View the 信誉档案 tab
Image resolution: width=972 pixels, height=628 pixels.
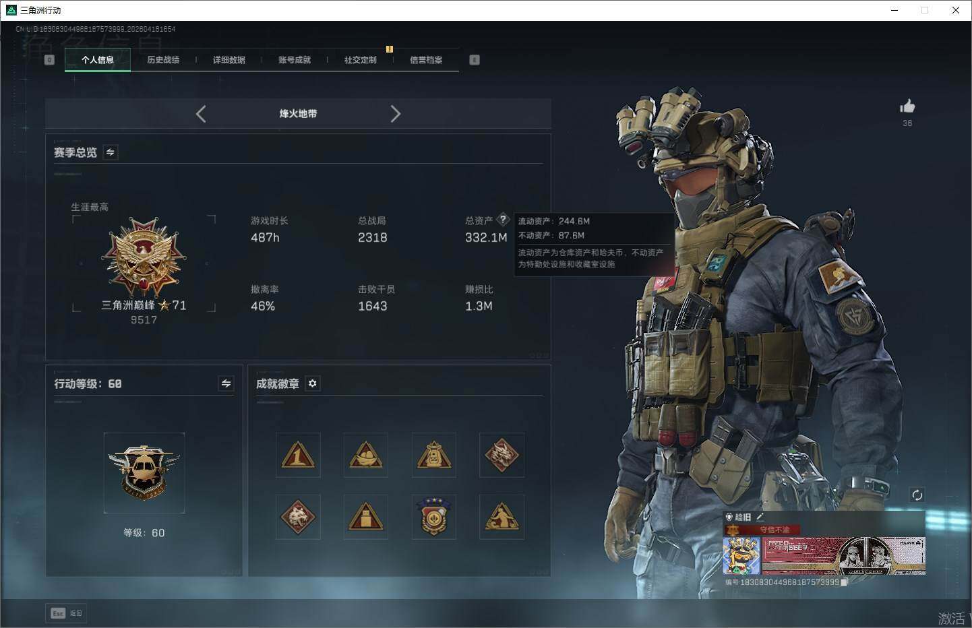coord(426,60)
